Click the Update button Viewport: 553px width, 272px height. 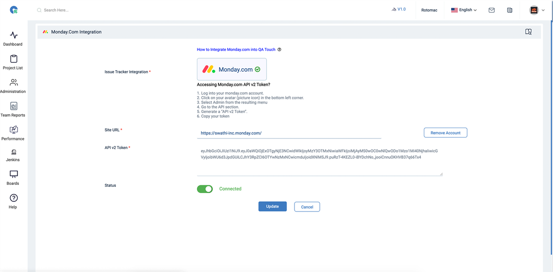click(x=272, y=207)
